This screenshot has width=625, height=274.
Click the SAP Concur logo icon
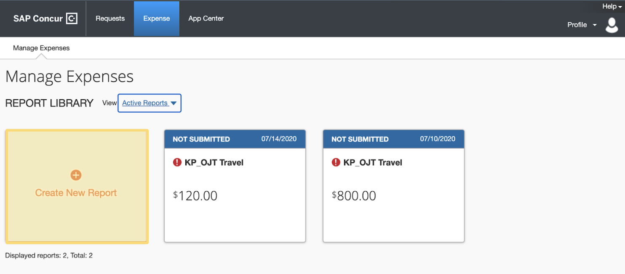click(x=72, y=18)
